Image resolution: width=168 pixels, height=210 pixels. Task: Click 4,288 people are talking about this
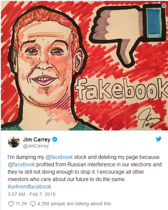pyautogui.click(x=74, y=204)
